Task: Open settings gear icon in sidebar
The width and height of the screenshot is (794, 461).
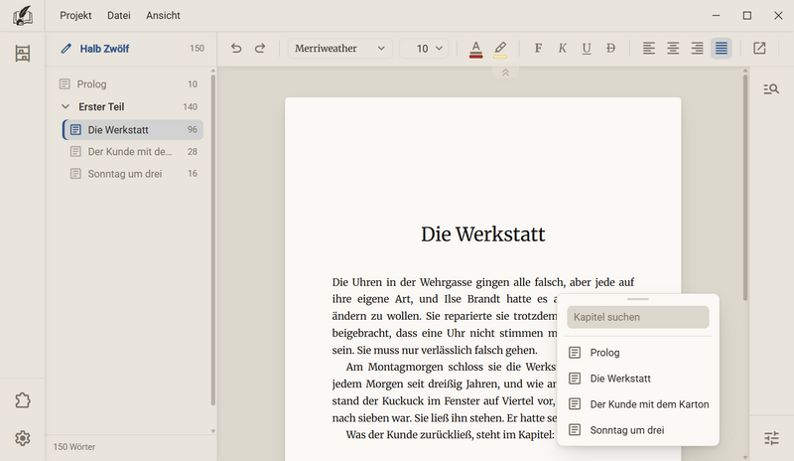Action: [x=22, y=438]
